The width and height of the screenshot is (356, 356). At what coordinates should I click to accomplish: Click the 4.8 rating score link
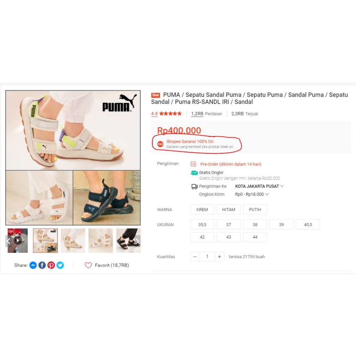click(154, 114)
